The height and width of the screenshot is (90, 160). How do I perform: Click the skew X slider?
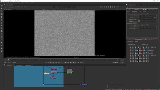click(147, 19)
